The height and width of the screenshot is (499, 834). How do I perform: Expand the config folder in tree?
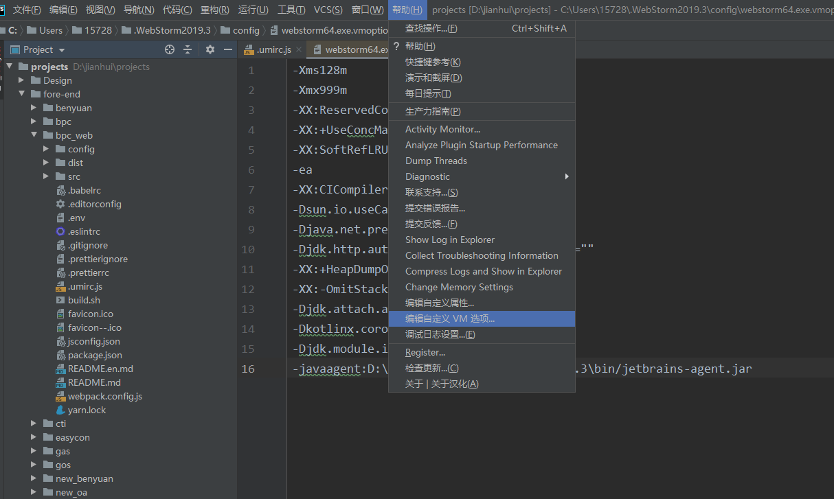pyautogui.click(x=46, y=149)
